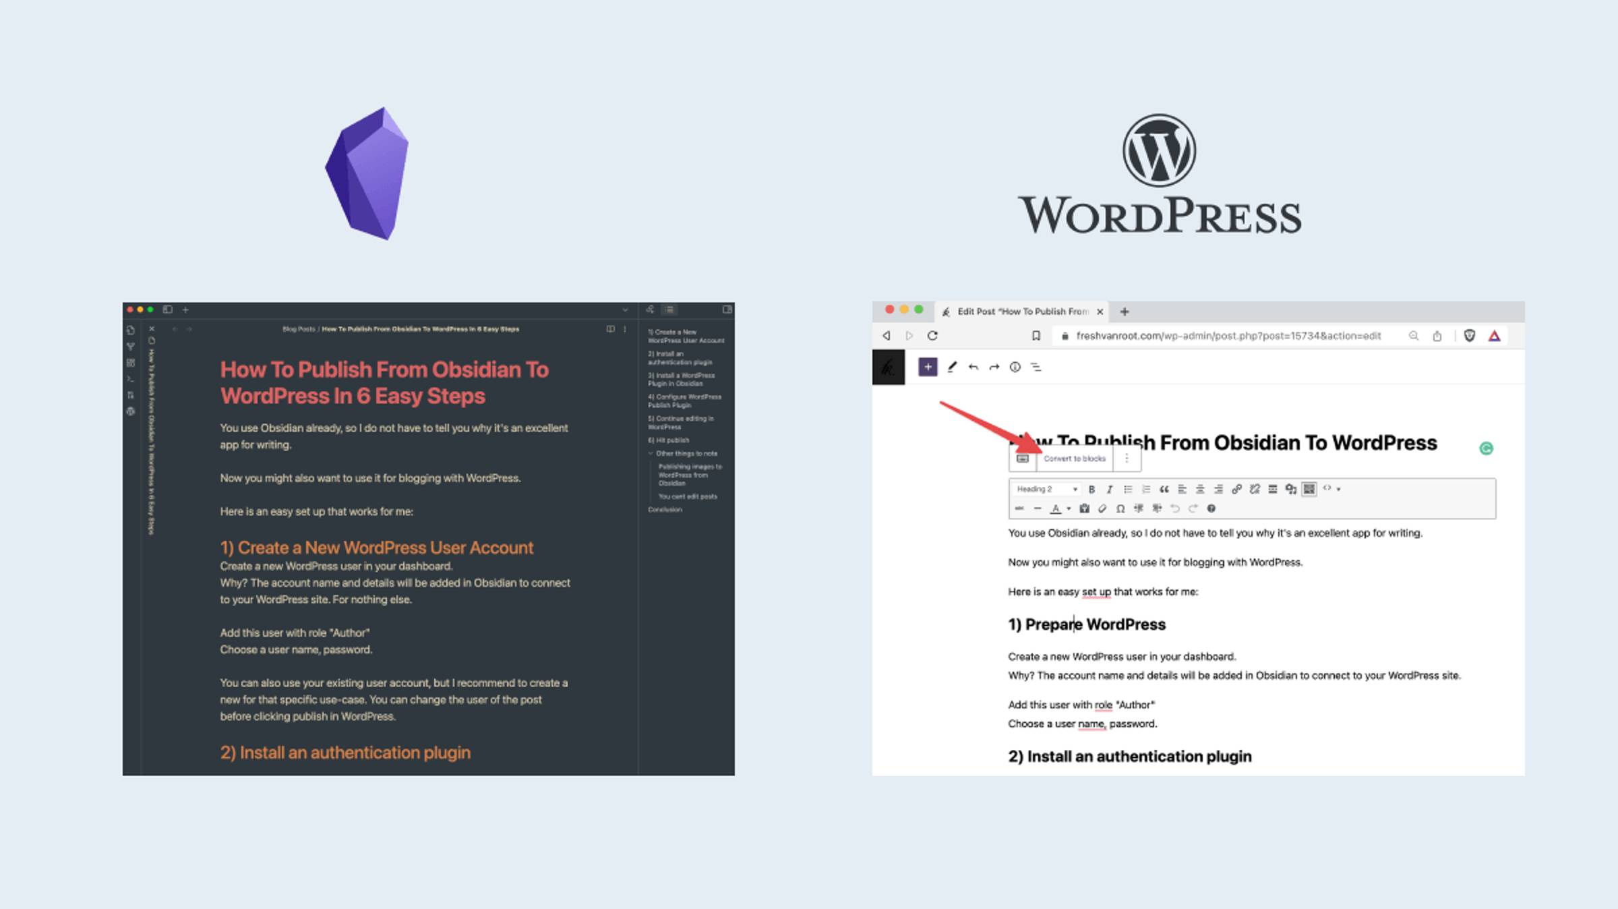Click WordPress top bar Undo arrow
Image resolution: width=1618 pixels, height=909 pixels.
[x=973, y=367]
